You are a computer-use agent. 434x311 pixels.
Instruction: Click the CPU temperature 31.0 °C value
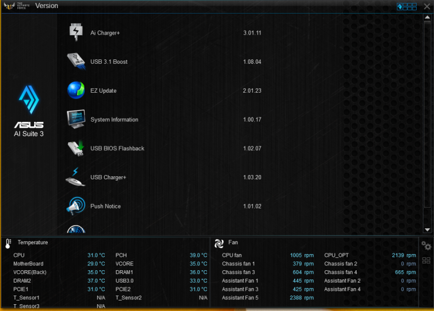(x=96, y=255)
